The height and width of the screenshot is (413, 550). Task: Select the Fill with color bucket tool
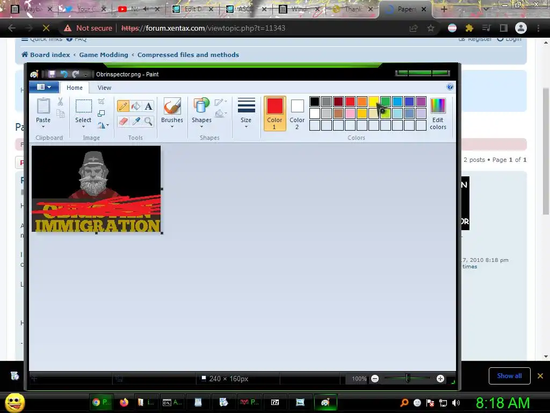tap(136, 106)
